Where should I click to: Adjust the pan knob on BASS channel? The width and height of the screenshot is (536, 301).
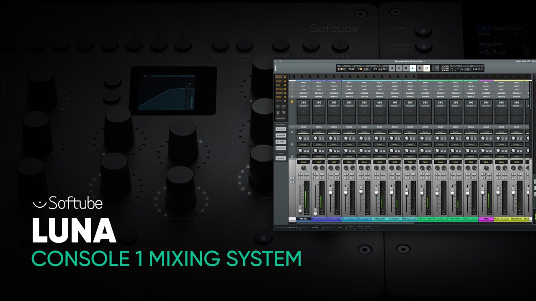(x=486, y=168)
